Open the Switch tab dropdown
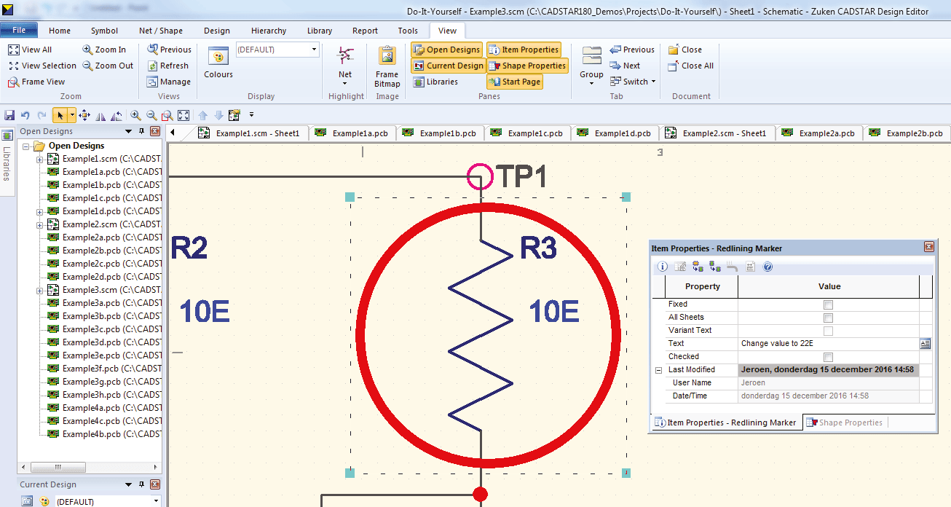The width and height of the screenshot is (951, 507). point(633,82)
